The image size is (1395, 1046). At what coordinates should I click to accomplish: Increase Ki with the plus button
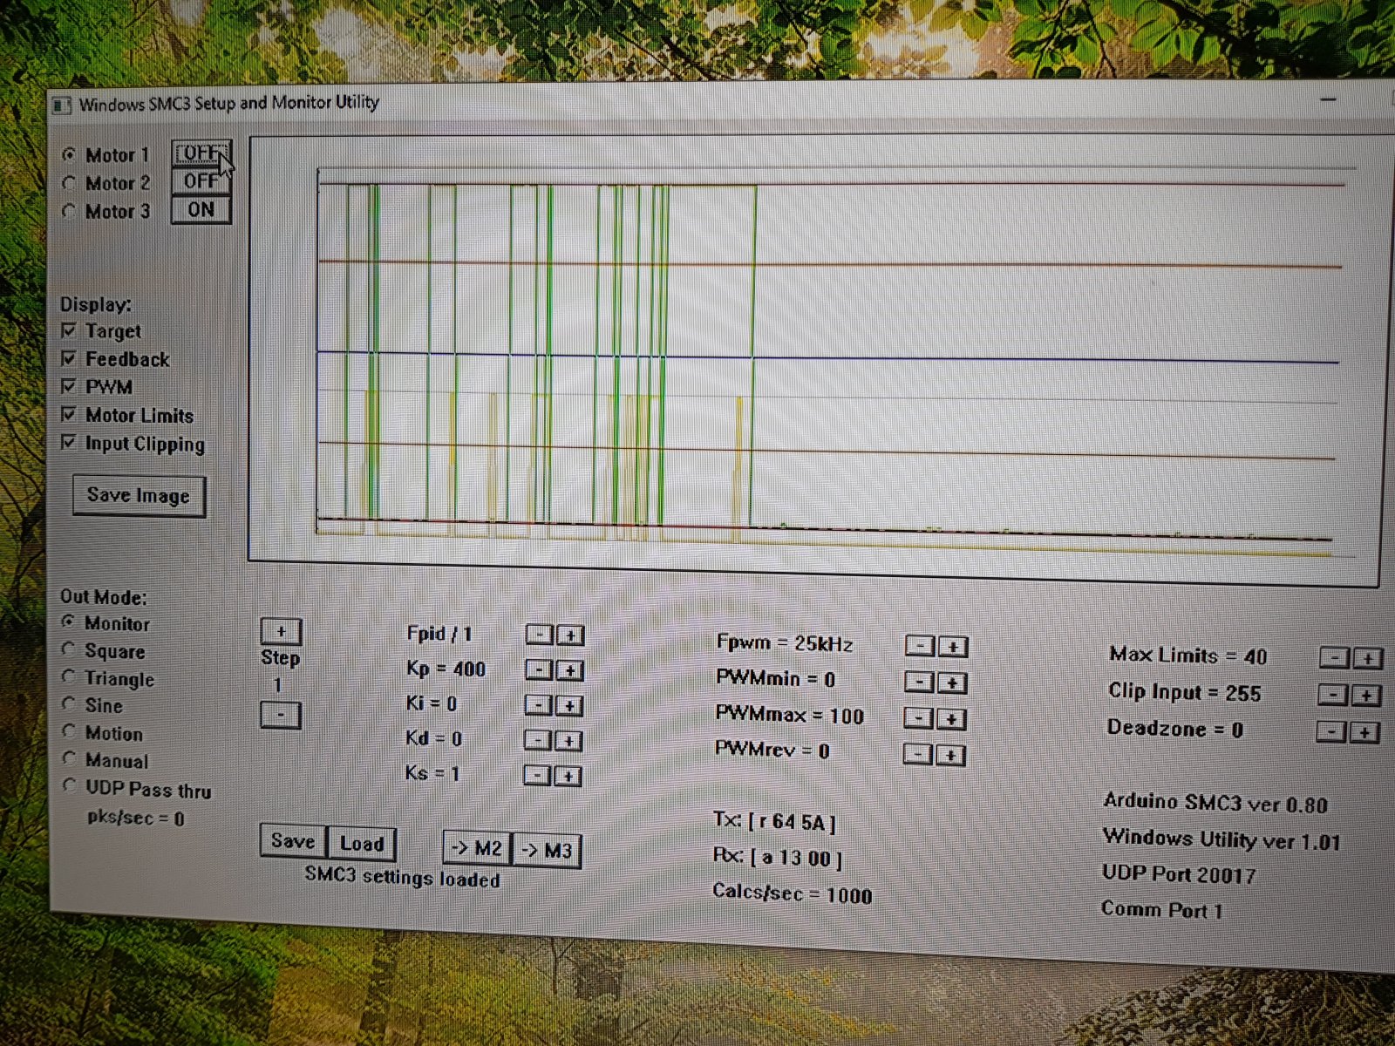(x=568, y=705)
